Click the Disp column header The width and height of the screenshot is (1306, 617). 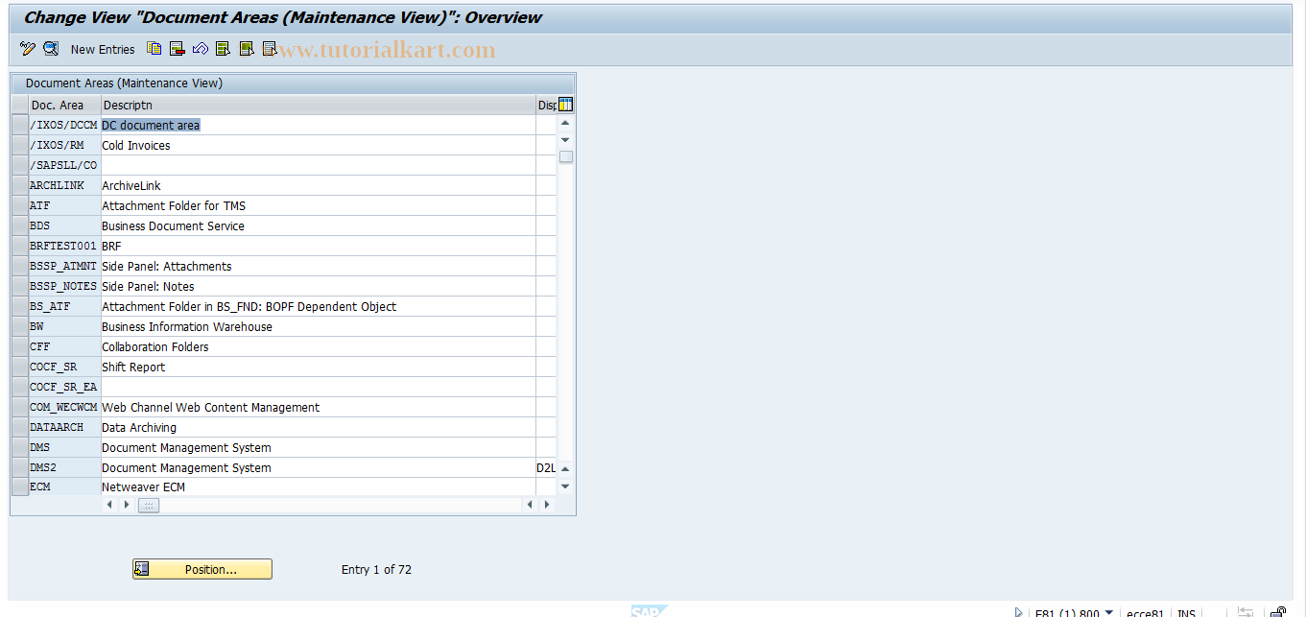coord(546,105)
